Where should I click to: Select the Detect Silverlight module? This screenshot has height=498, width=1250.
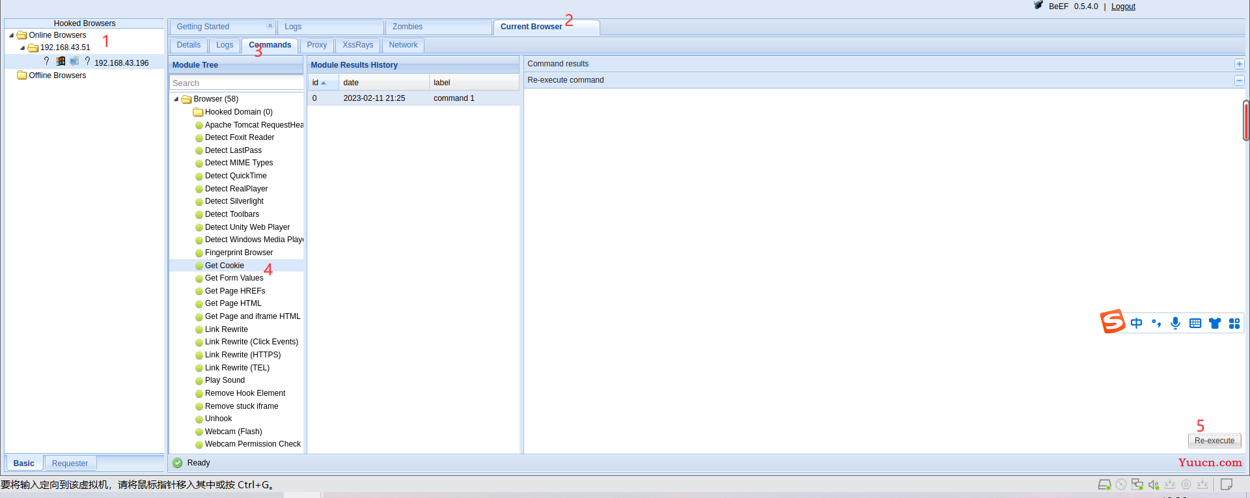(x=234, y=201)
